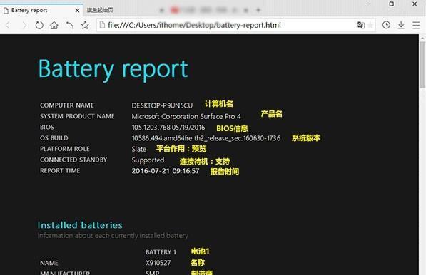Image resolution: width=426 pixels, height=275 pixels.
Task: Minimize the browser window
Action: (368, 4)
